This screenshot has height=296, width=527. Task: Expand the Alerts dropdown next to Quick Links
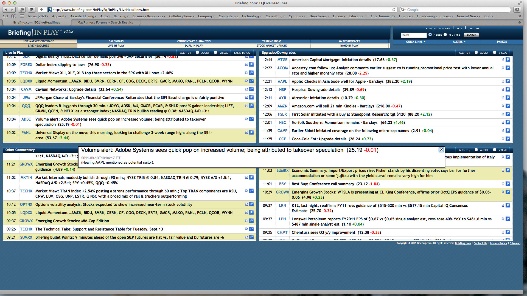[459, 42]
